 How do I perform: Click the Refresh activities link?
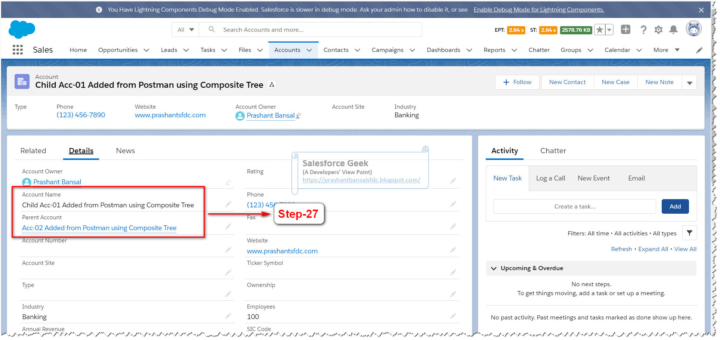pyautogui.click(x=621, y=249)
